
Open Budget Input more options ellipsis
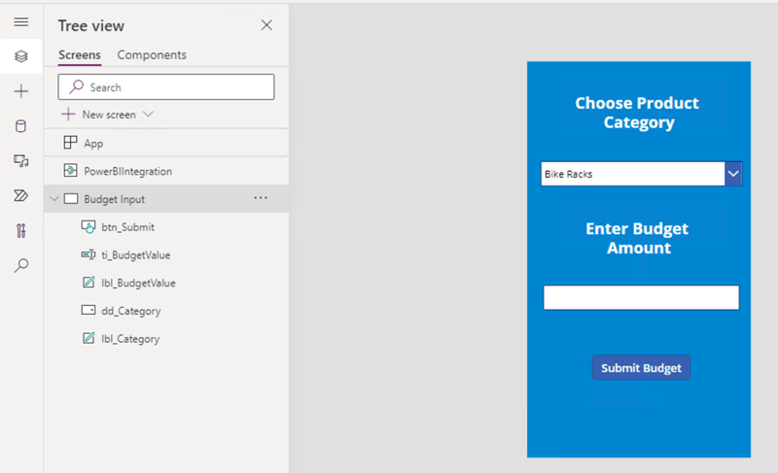coord(260,198)
